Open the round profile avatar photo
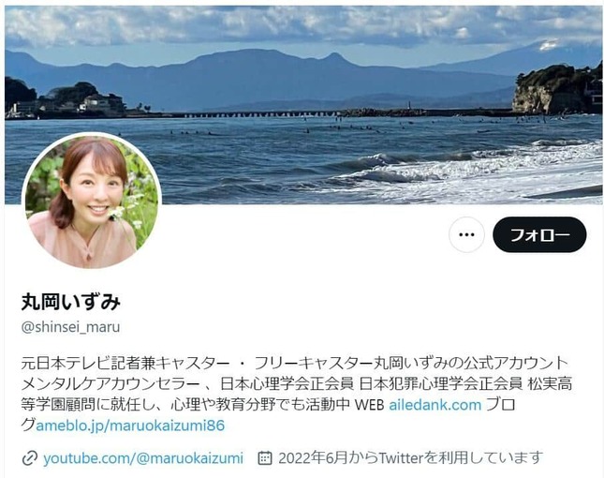 pyautogui.click(x=92, y=201)
